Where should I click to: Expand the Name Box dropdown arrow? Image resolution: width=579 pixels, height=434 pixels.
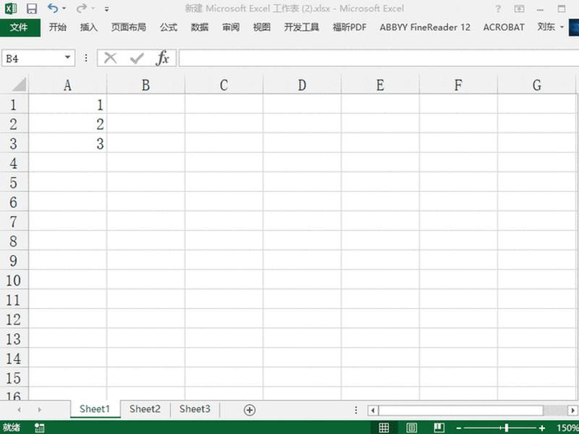point(67,58)
